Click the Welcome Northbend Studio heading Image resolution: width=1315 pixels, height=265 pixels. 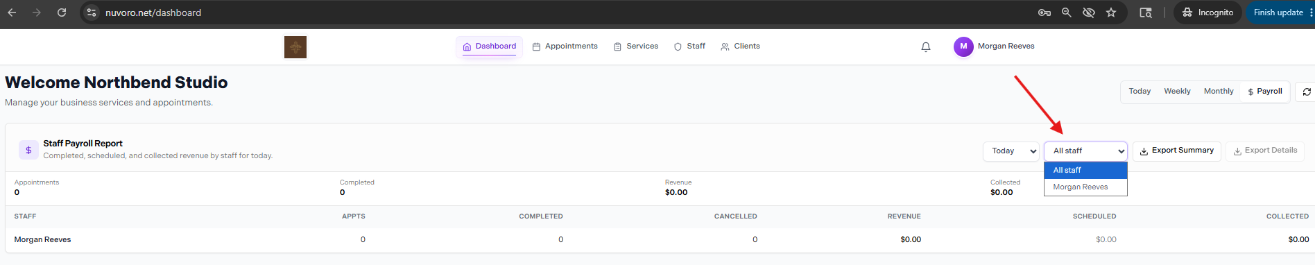tap(117, 83)
